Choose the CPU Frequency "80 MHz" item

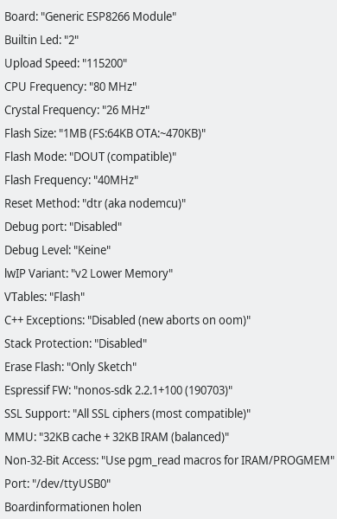pos(168,86)
